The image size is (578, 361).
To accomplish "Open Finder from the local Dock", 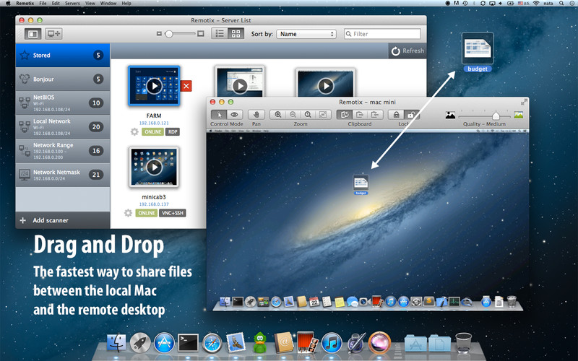I will click(x=116, y=342).
